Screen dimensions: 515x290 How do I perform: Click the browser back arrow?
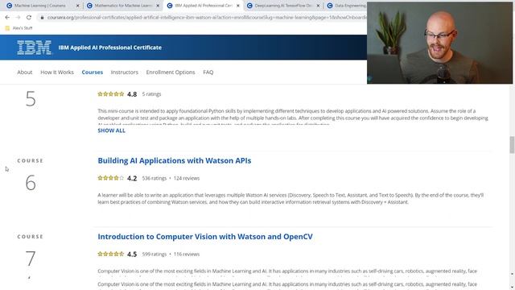pyautogui.click(x=7, y=18)
